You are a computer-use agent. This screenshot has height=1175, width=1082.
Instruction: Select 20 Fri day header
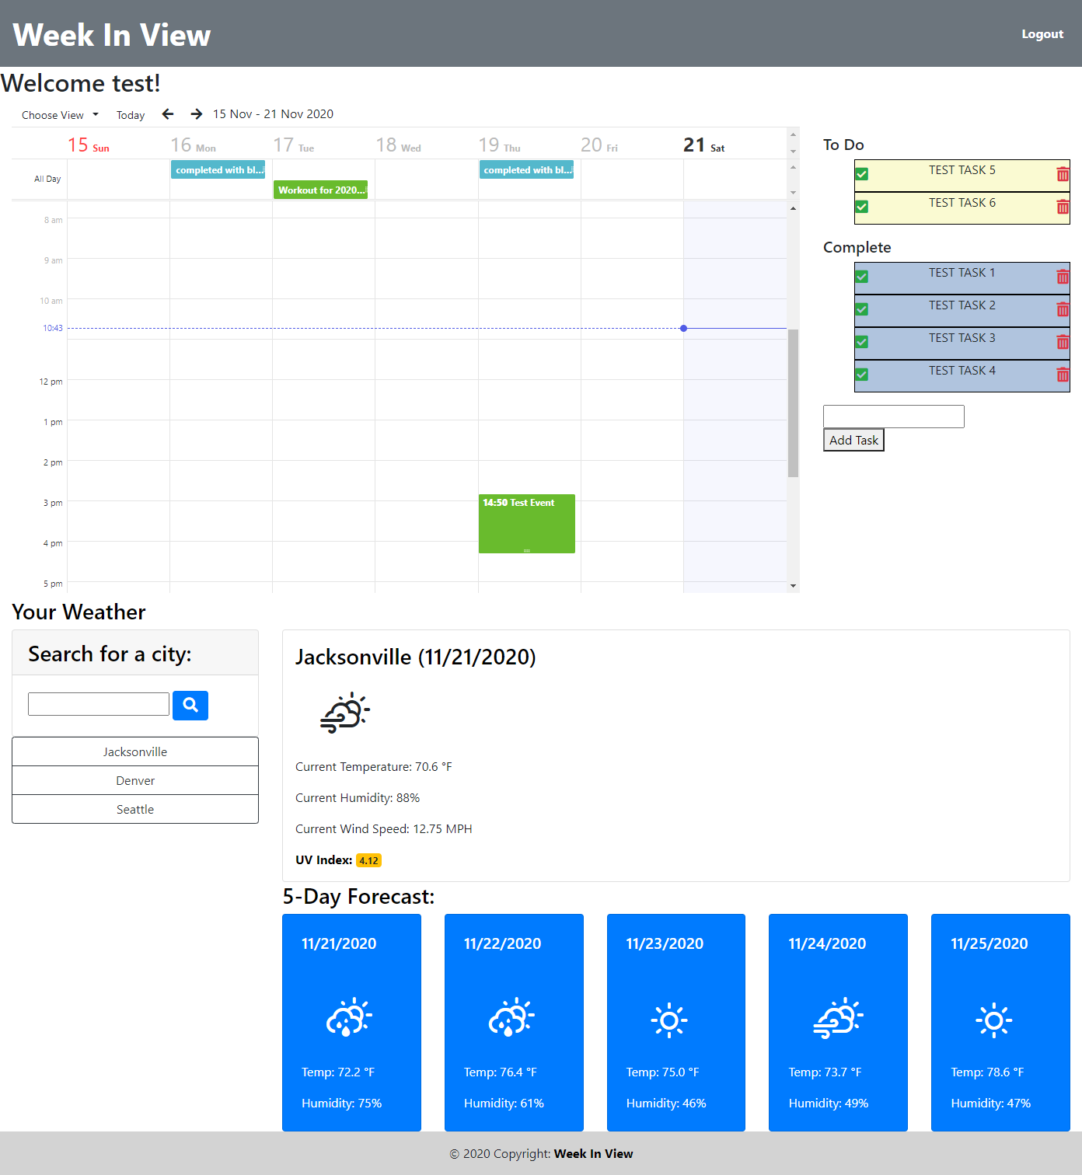point(599,145)
